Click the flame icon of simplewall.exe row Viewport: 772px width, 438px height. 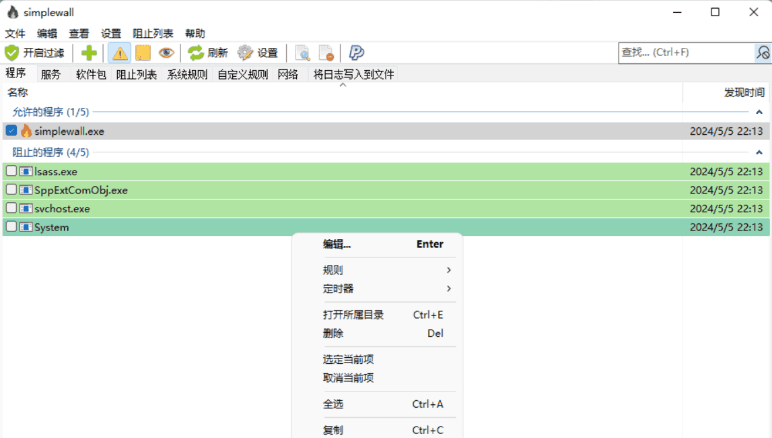pos(26,131)
